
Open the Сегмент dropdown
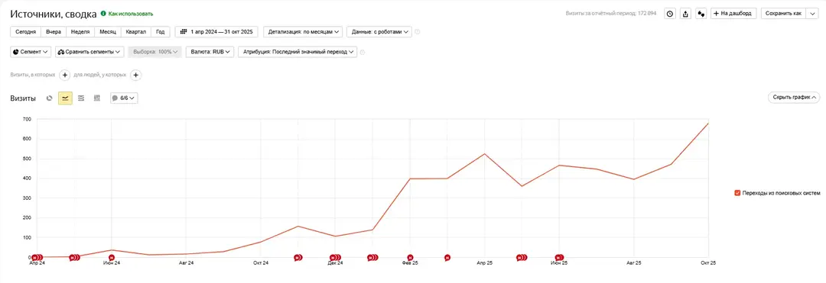(31, 52)
